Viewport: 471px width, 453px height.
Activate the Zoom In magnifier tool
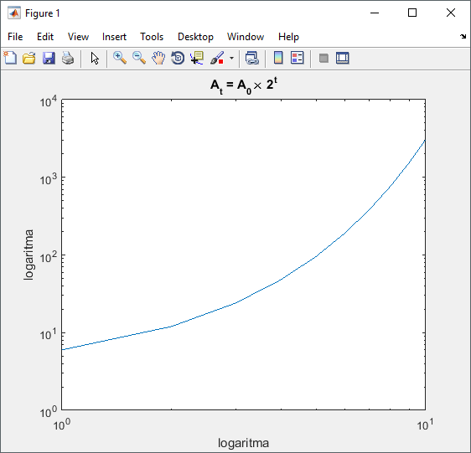point(120,58)
